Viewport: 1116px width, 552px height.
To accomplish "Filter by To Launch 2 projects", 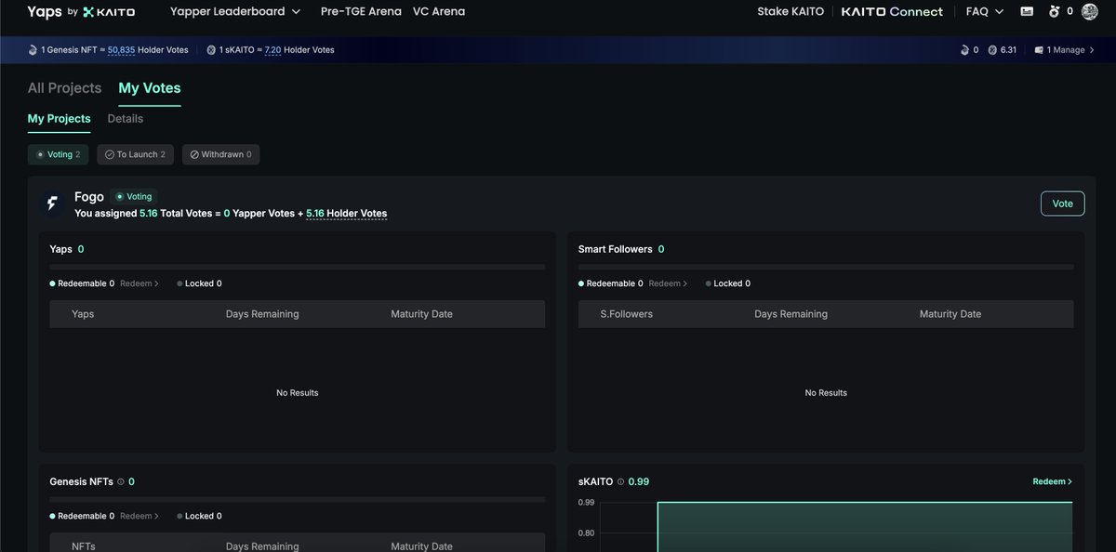I will [x=135, y=154].
